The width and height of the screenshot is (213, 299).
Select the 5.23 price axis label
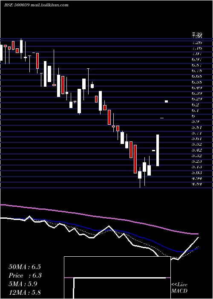click(x=197, y=161)
